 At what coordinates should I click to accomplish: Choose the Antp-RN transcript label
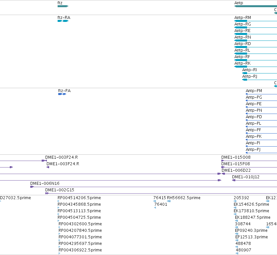242,37
